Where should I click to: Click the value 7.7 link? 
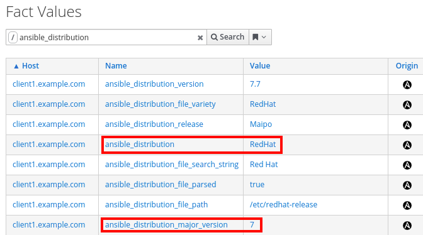coord(255,84)
